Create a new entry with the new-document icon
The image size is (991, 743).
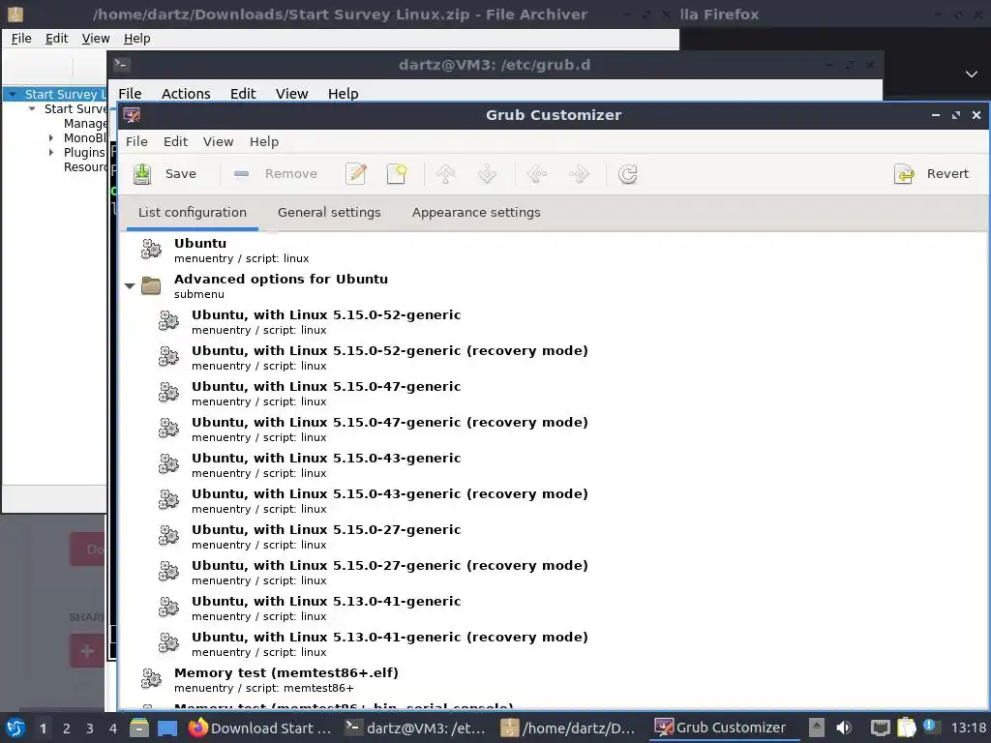(x=397, y=174)
